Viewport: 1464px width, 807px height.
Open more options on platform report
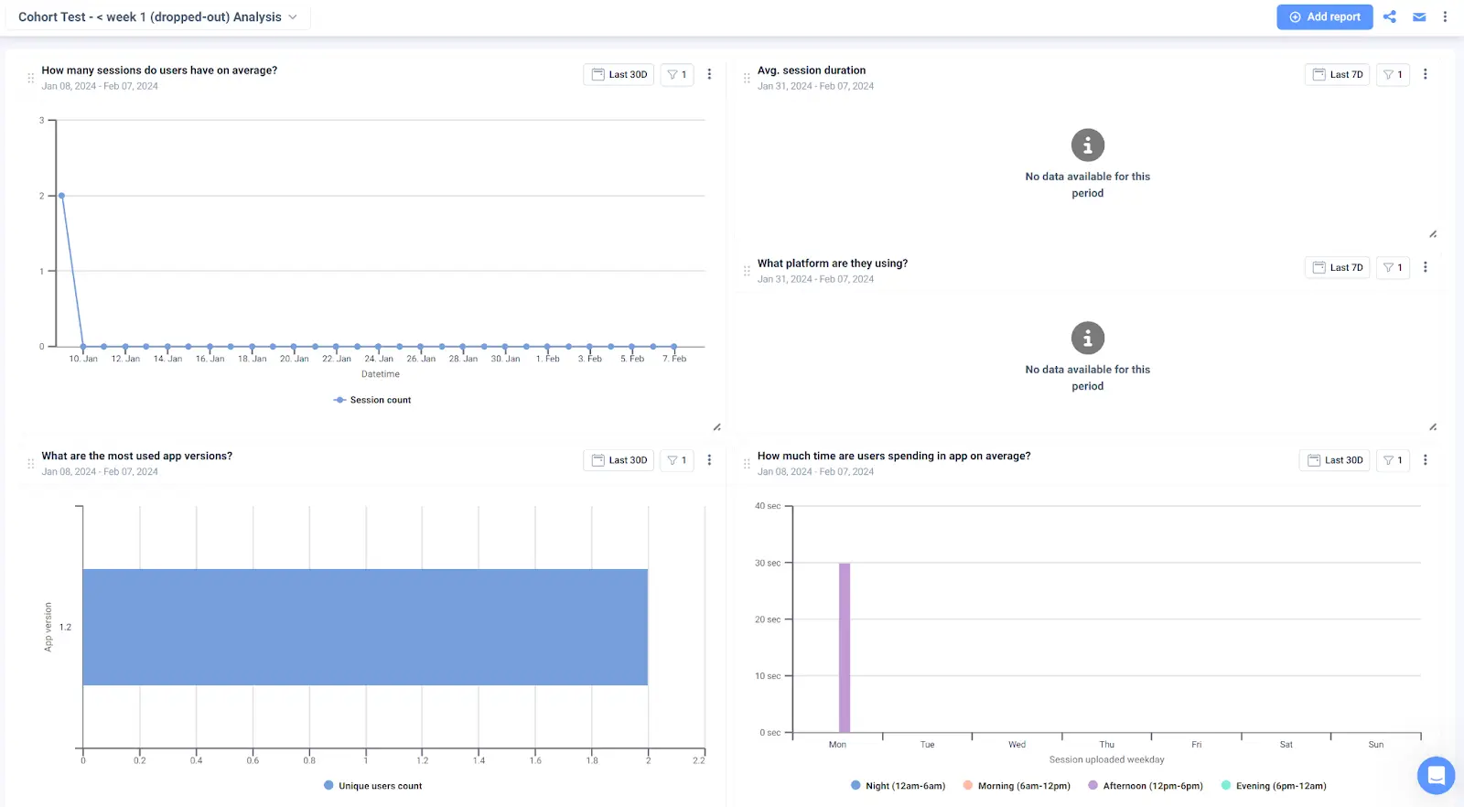point(1425,268)
